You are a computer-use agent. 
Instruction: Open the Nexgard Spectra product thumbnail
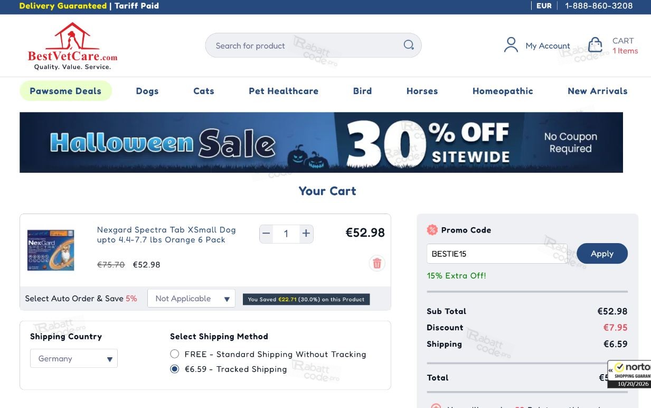pyautogui.click(x=51, y=250)
